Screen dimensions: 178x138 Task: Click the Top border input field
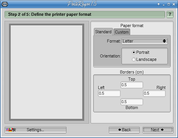(x=132, y=85)
